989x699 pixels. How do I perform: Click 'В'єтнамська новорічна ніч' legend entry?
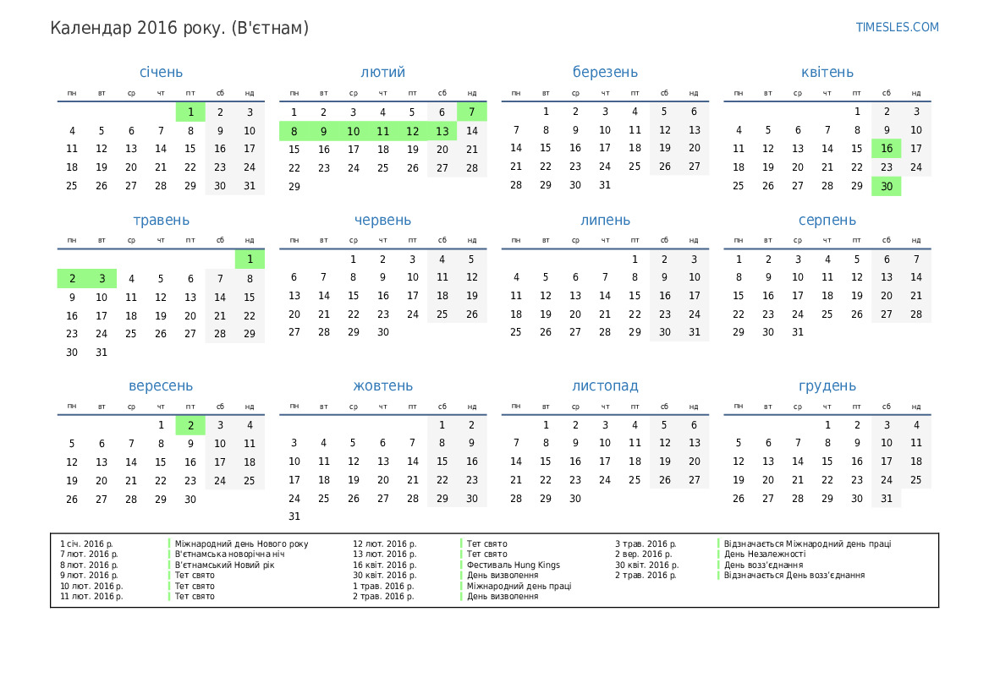click(x=229, y=554)
